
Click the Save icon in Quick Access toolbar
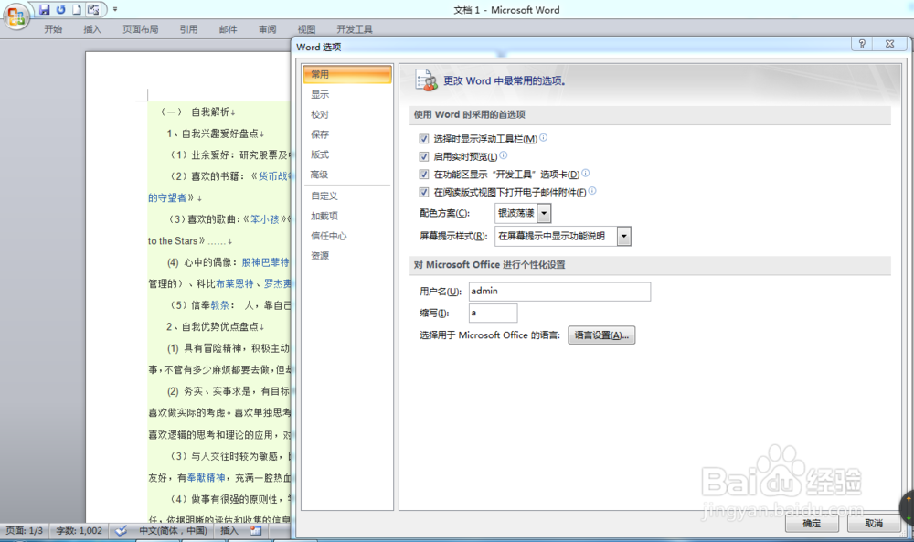(x=44, y=10)
